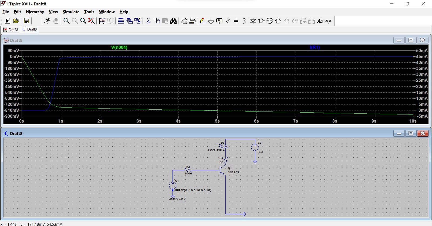Image resolution: width=432 pixels, height=226 pixels.
Task: Open the Simulate menu
Action: pos(71,12)
